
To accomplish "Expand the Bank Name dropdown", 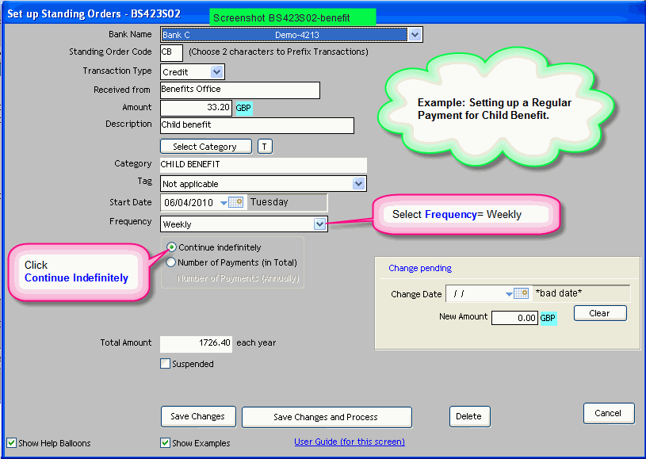I will (x=415, y=35).
